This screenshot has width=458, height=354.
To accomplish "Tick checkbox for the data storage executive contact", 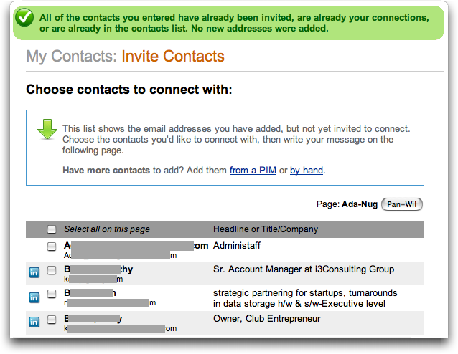I will (x=52, y=294).
